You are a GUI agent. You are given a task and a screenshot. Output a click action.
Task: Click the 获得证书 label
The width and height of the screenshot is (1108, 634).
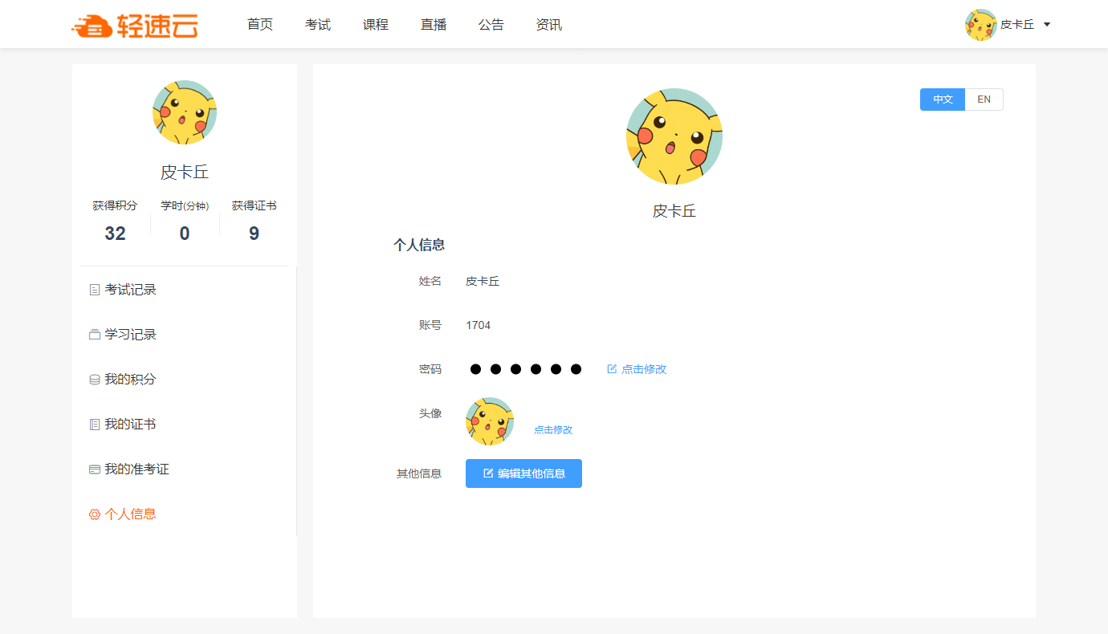coord(255,205)
